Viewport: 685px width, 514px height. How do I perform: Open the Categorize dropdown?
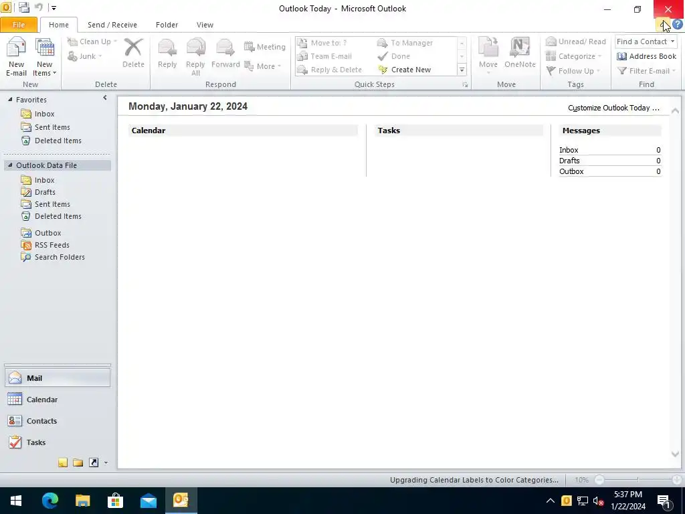tap(573, 56)
